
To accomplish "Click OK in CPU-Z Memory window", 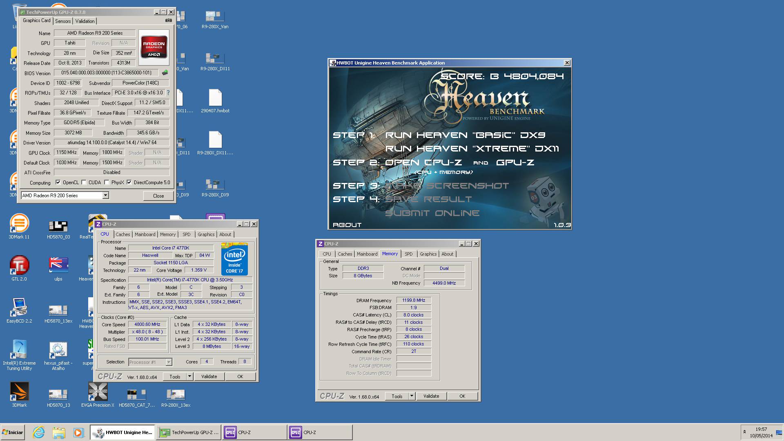I will [x=462, y=396].
